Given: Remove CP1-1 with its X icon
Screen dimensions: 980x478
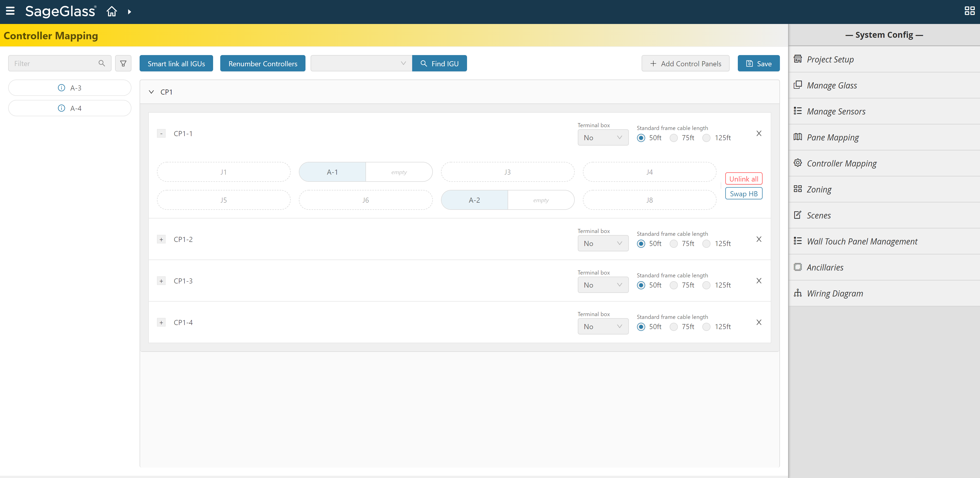Looking at the screenshot, I should 759,133.
